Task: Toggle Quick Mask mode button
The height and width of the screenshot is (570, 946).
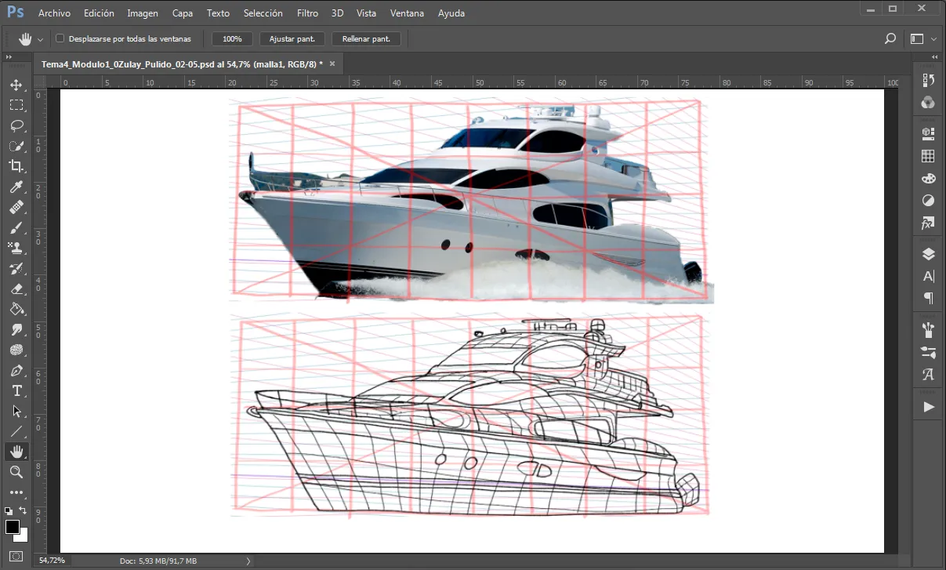Action: pyautogui.click(x=16, y=557)
